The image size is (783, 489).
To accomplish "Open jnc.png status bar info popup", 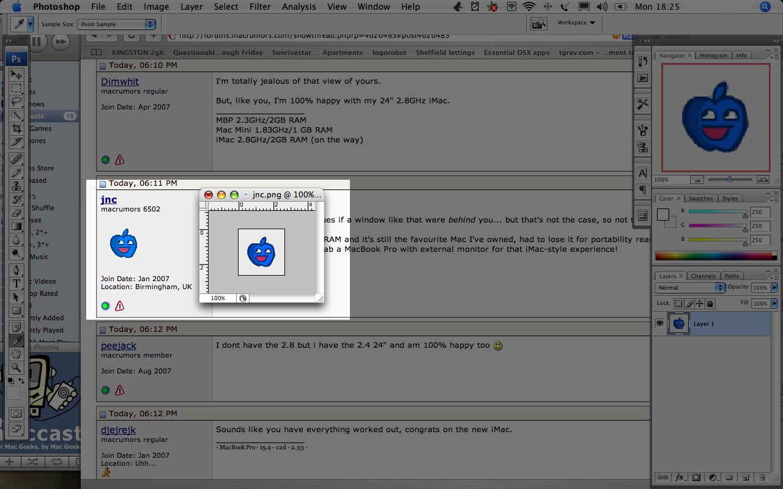I will 243,298.
